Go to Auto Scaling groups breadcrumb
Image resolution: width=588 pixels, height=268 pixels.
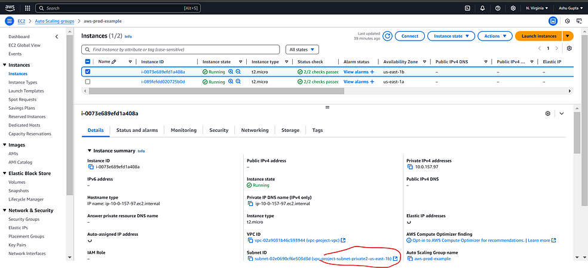(54, 21)
